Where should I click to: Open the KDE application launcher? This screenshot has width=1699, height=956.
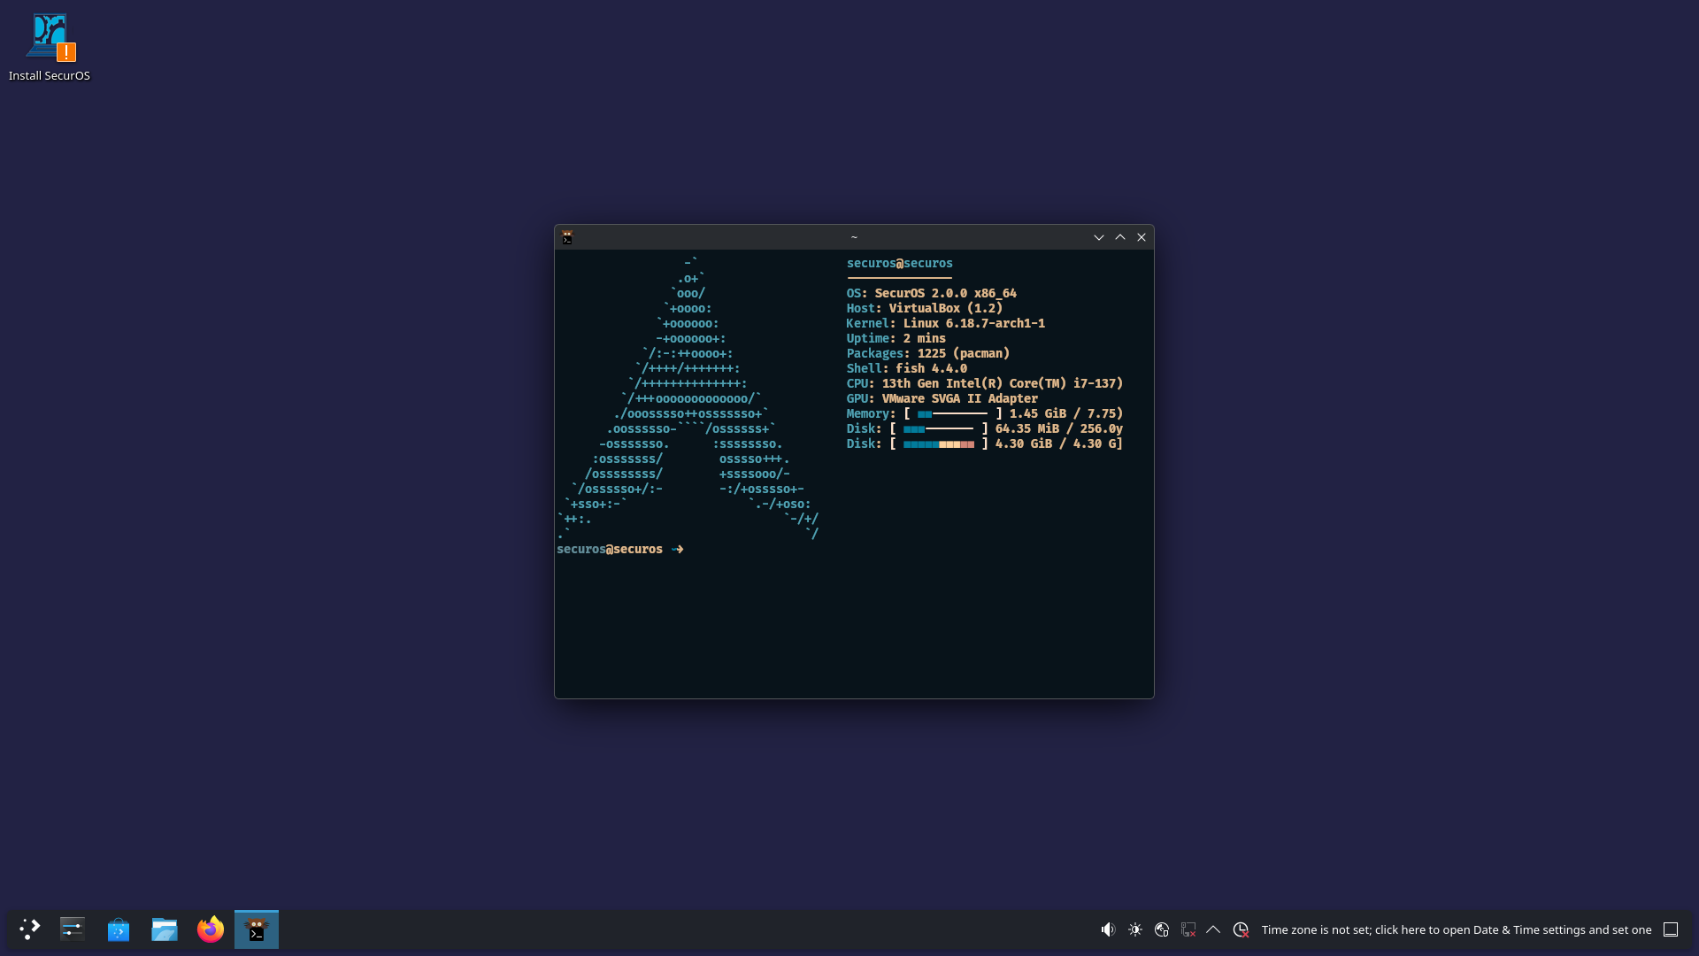click(x=29, y=929)
